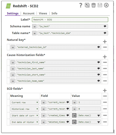Click the trash delete Snap icon
Viewport: 116px width, 135px height.
click(x=93, y=5)
